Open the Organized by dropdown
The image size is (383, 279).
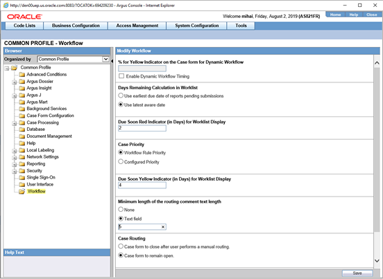[x=105, y=59]
